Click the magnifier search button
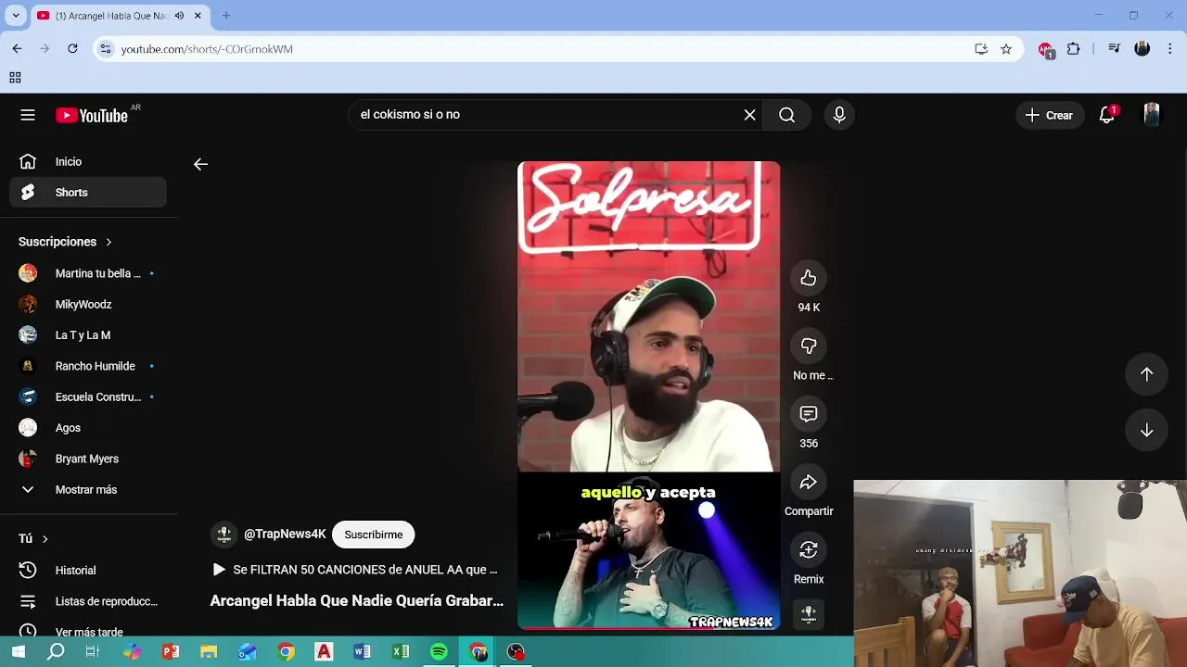The width and height of the screenshot is (1187, 667). (x=786, y=115)
